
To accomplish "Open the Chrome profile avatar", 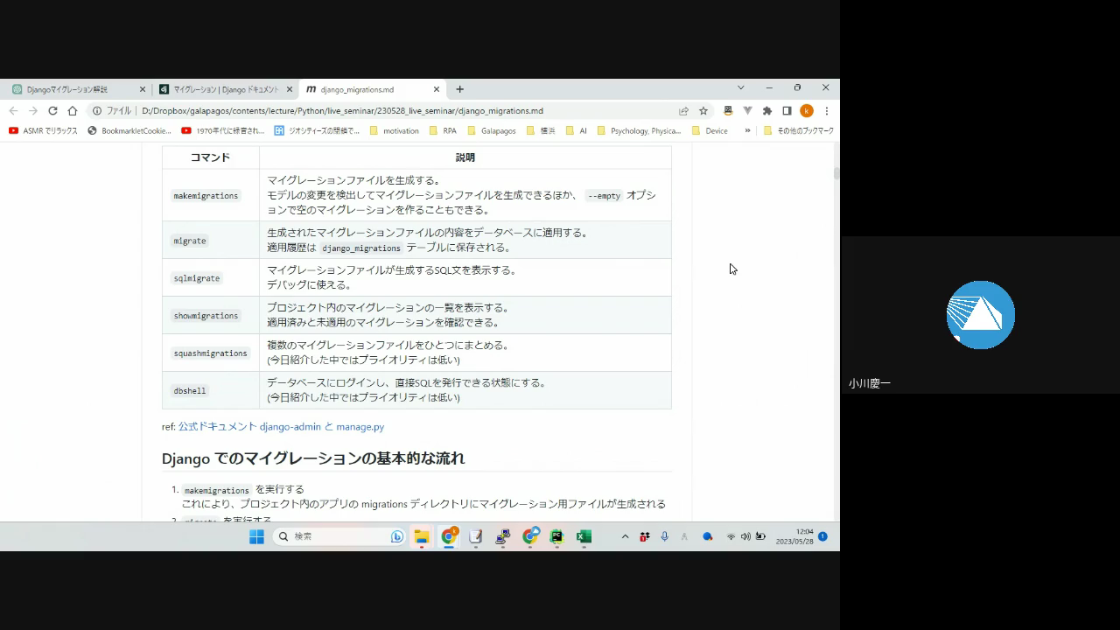I will point(806,111).
